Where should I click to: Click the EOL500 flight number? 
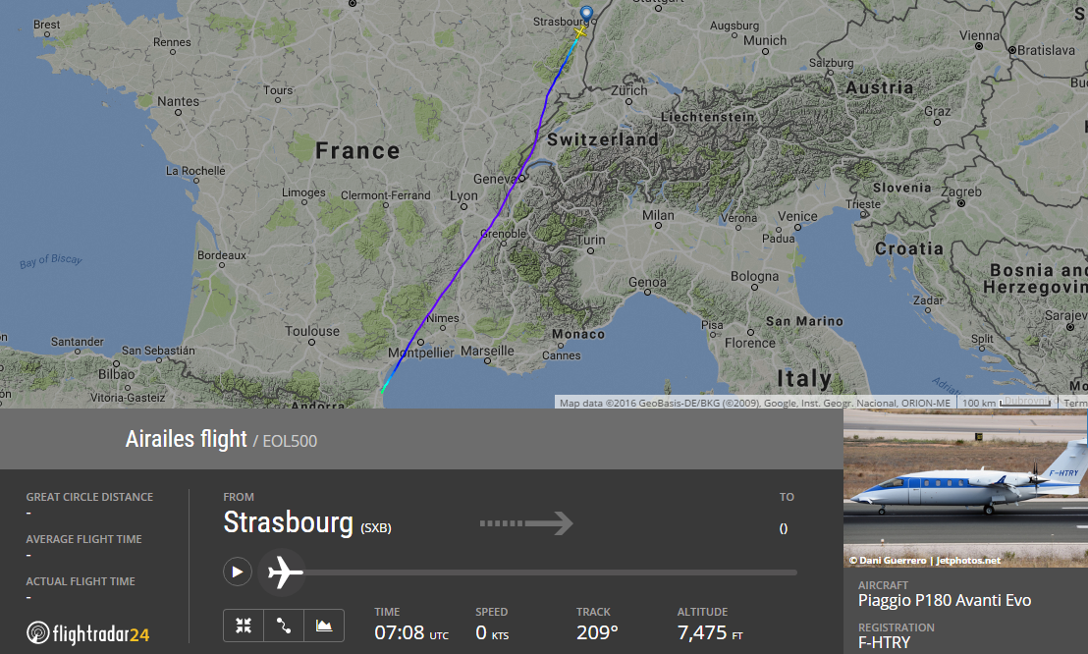pyautogui.click(x=290, y=442)
